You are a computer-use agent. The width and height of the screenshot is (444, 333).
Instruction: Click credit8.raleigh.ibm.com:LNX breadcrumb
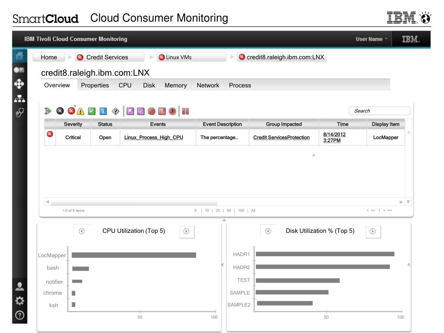(x=282, y=57)
